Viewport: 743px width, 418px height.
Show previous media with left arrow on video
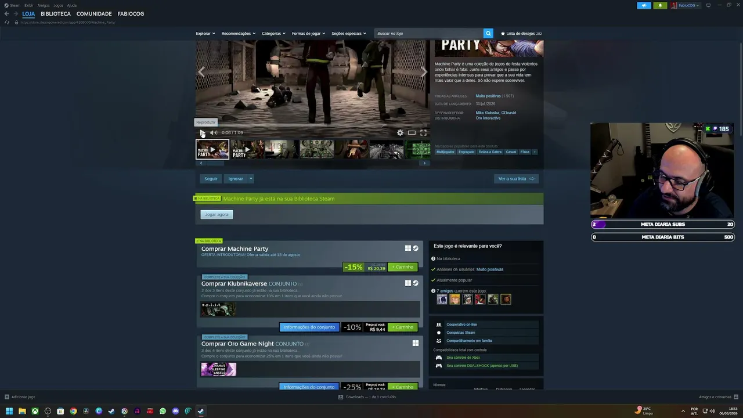click(201, 72)
